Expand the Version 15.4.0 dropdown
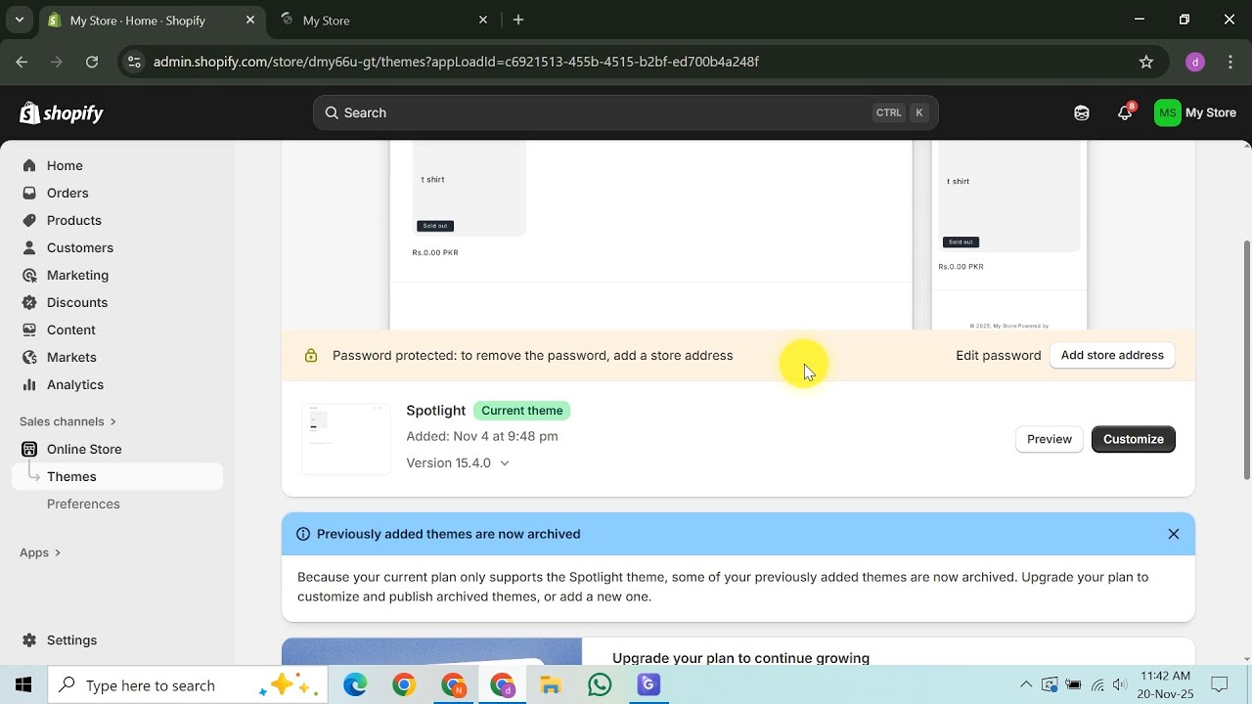This screenshot has height=704, width=1252. [x=458, y=463]
